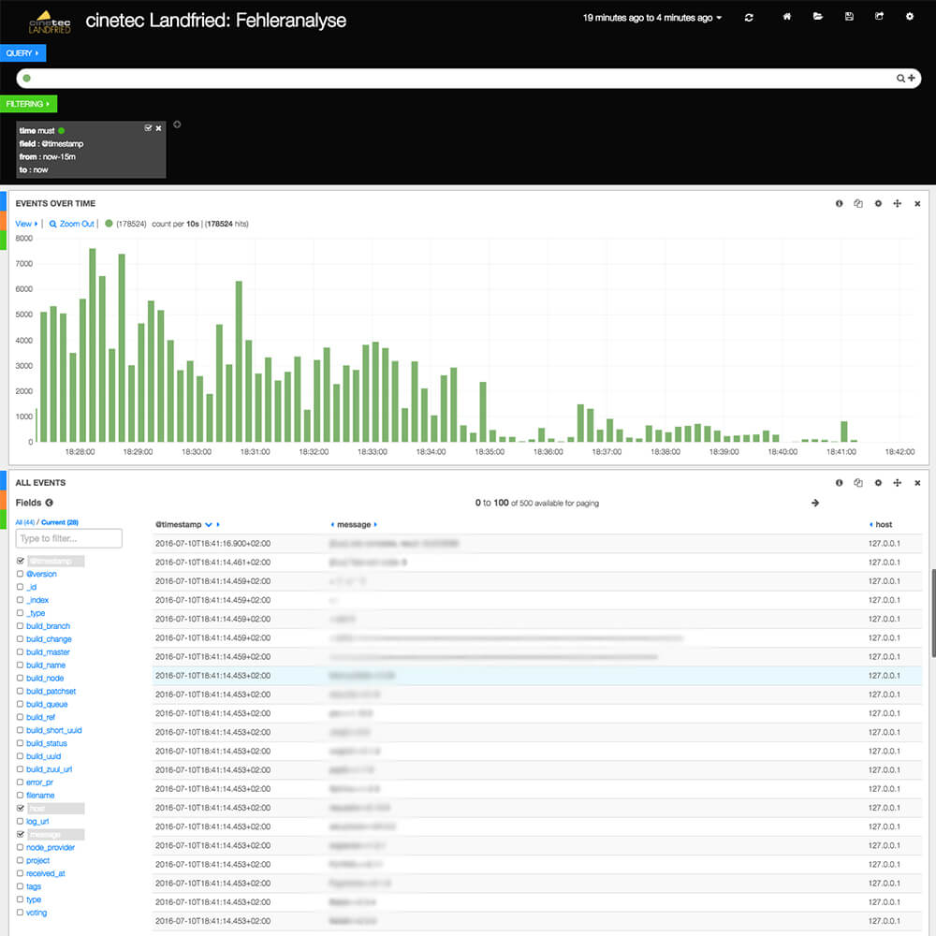Click Zoom Out in the histogram panel
The height and width of the screenshot is (936, 936).
(72, 224)
